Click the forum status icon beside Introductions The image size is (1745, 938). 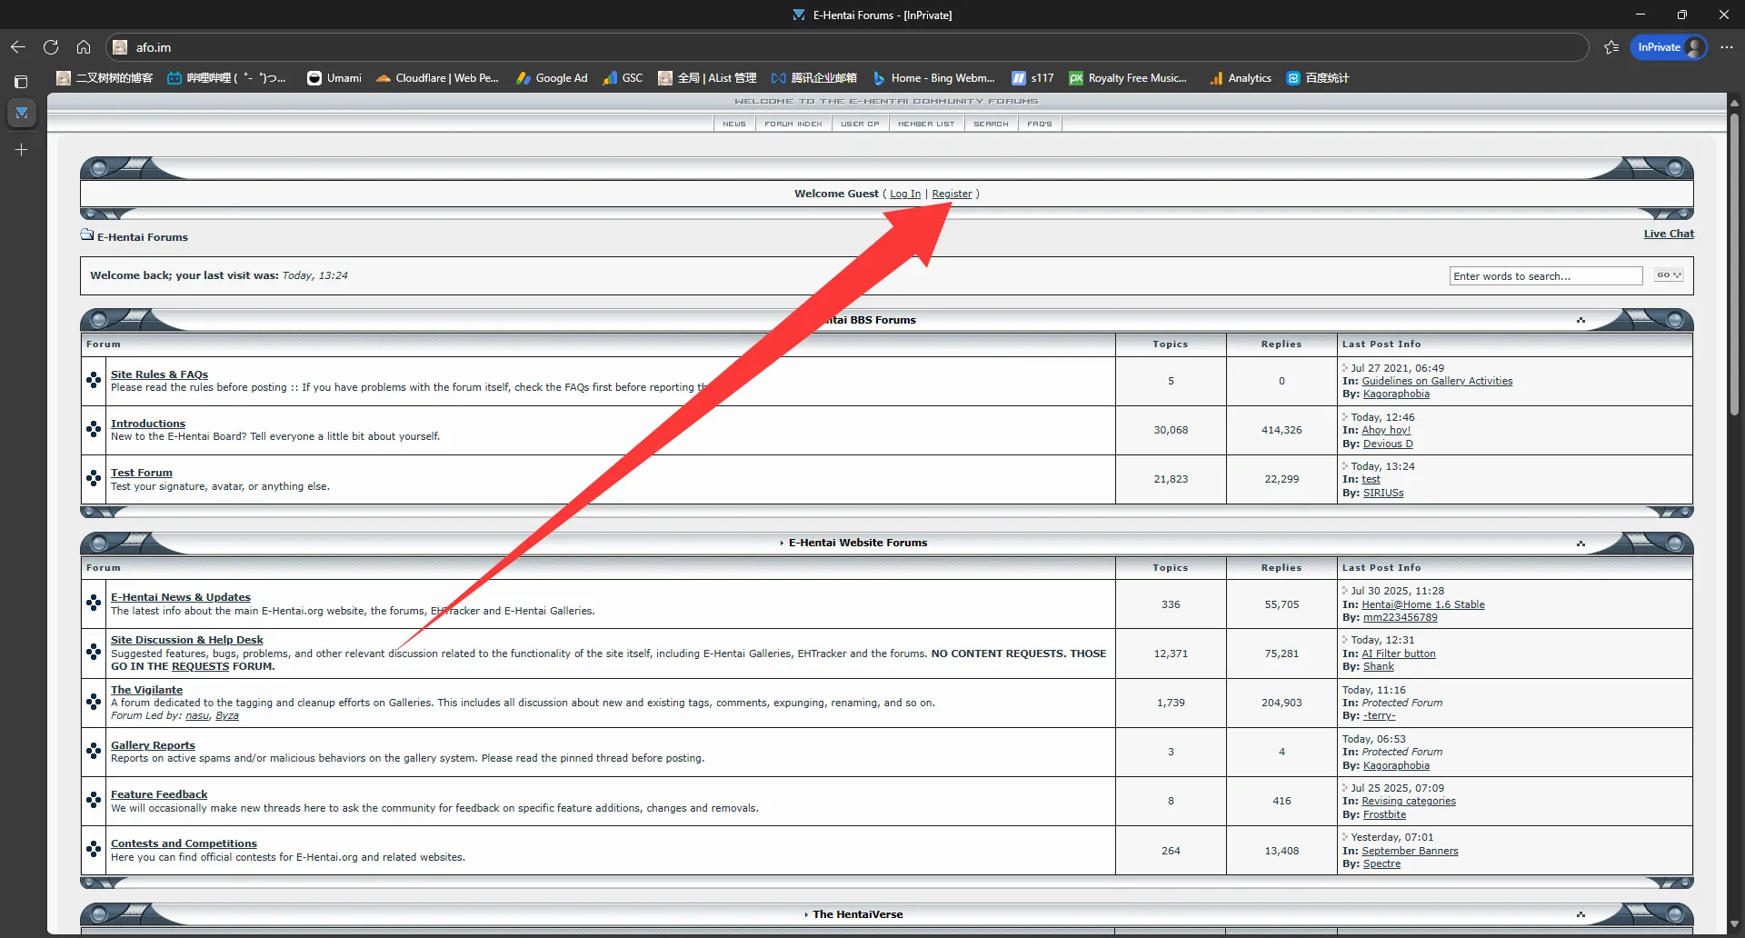[x=94, y=430]
